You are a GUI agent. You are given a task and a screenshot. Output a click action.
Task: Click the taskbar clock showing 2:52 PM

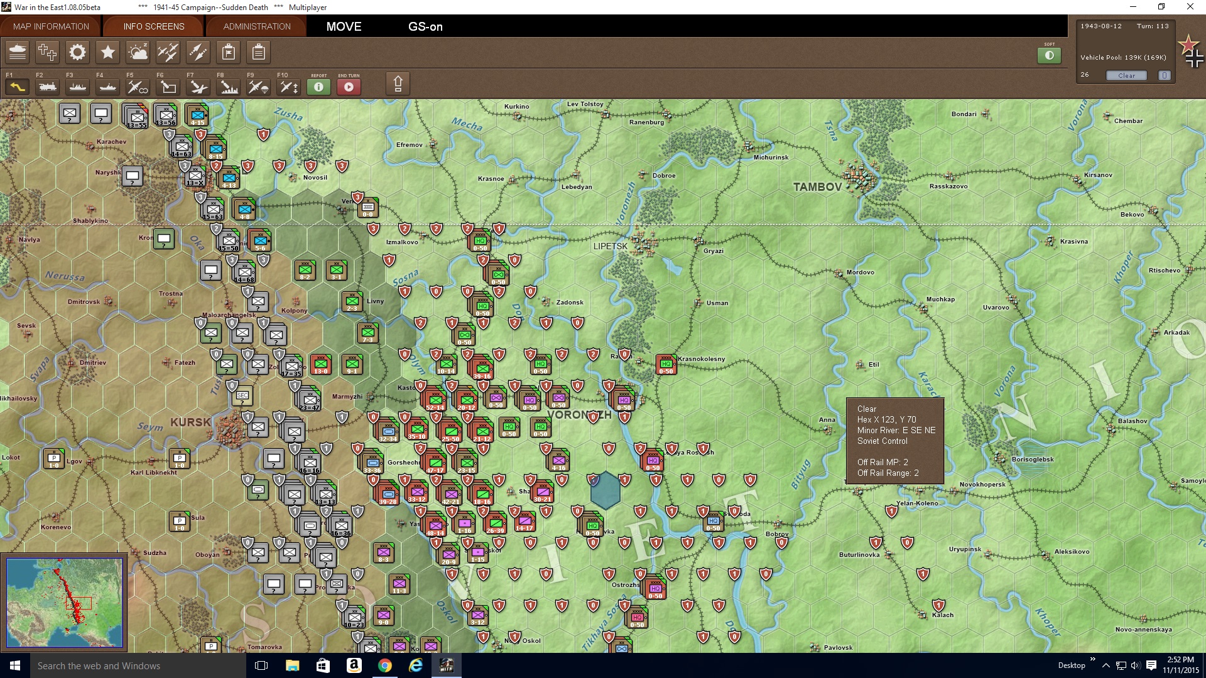click(1180, 665)
